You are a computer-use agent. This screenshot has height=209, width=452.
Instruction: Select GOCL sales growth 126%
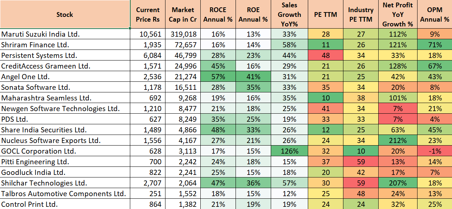coord(289,151)
